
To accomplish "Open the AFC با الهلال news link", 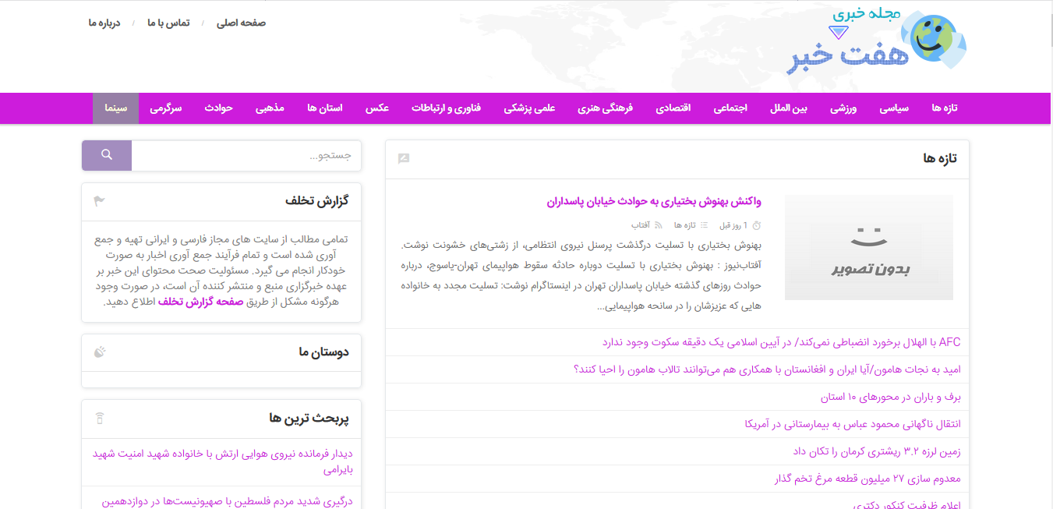I will 782,342.
